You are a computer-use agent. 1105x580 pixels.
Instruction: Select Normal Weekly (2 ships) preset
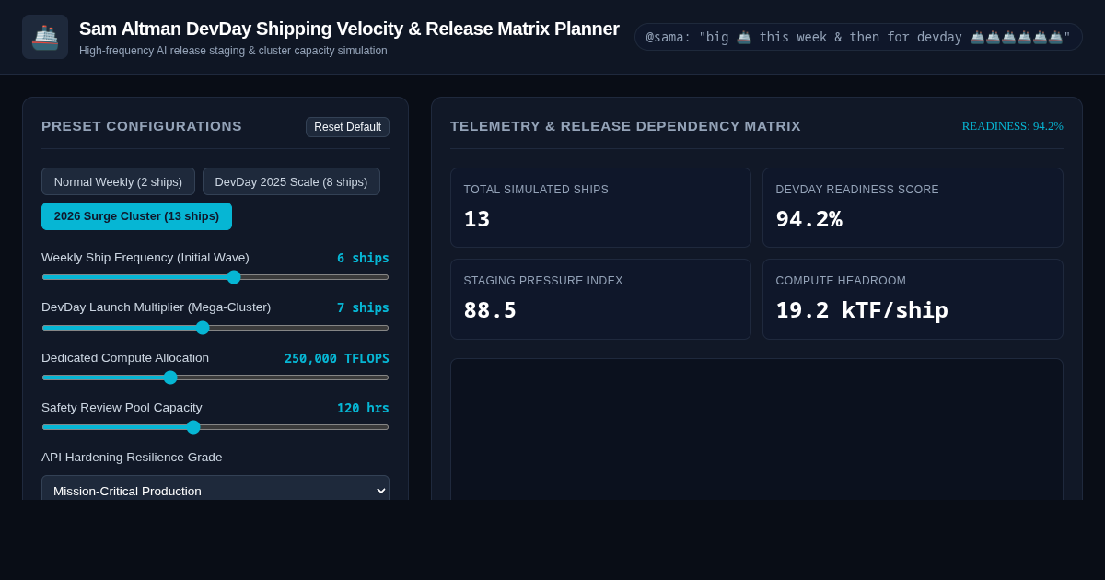pos(118,181)
